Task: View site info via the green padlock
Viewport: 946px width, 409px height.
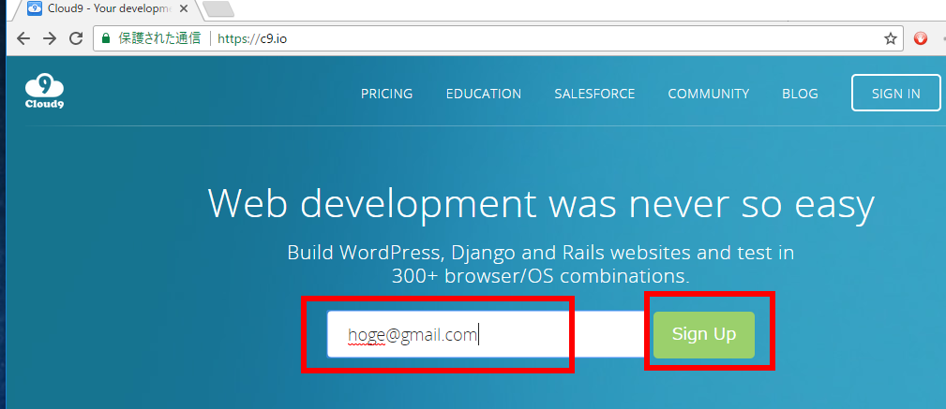Action: click(106, 38)
